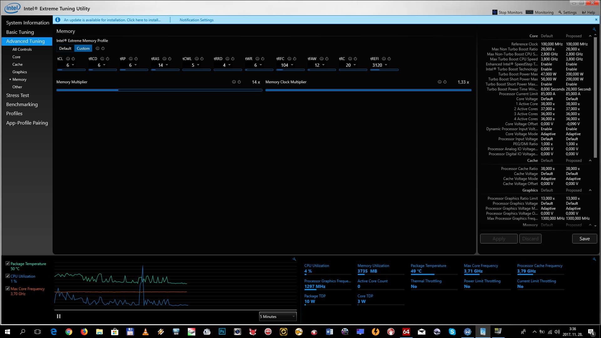Uncheck Package Temperature checkbox

click(8, 264)
